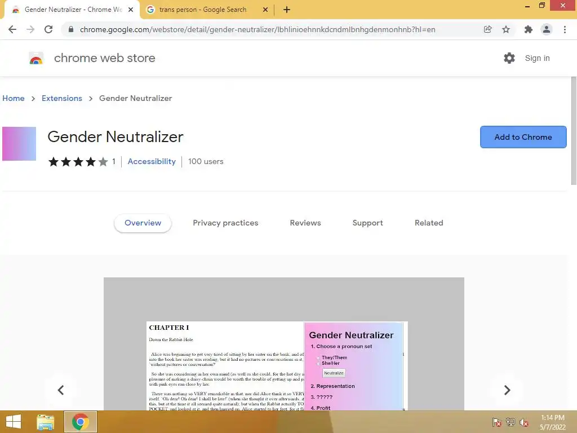Click the page vertical scrollbar
The height and width of the screenshot is (433, 577).
(x=573, y=131)
